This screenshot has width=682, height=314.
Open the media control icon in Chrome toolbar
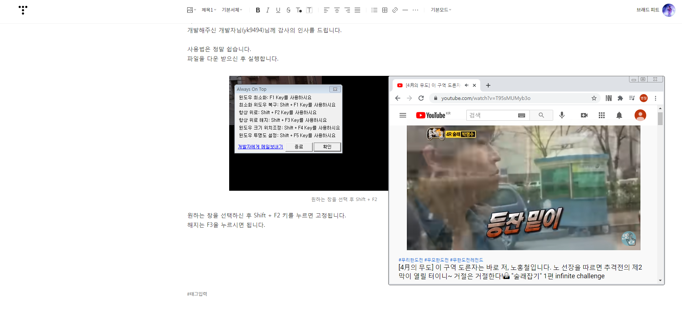tap(632, 98)
